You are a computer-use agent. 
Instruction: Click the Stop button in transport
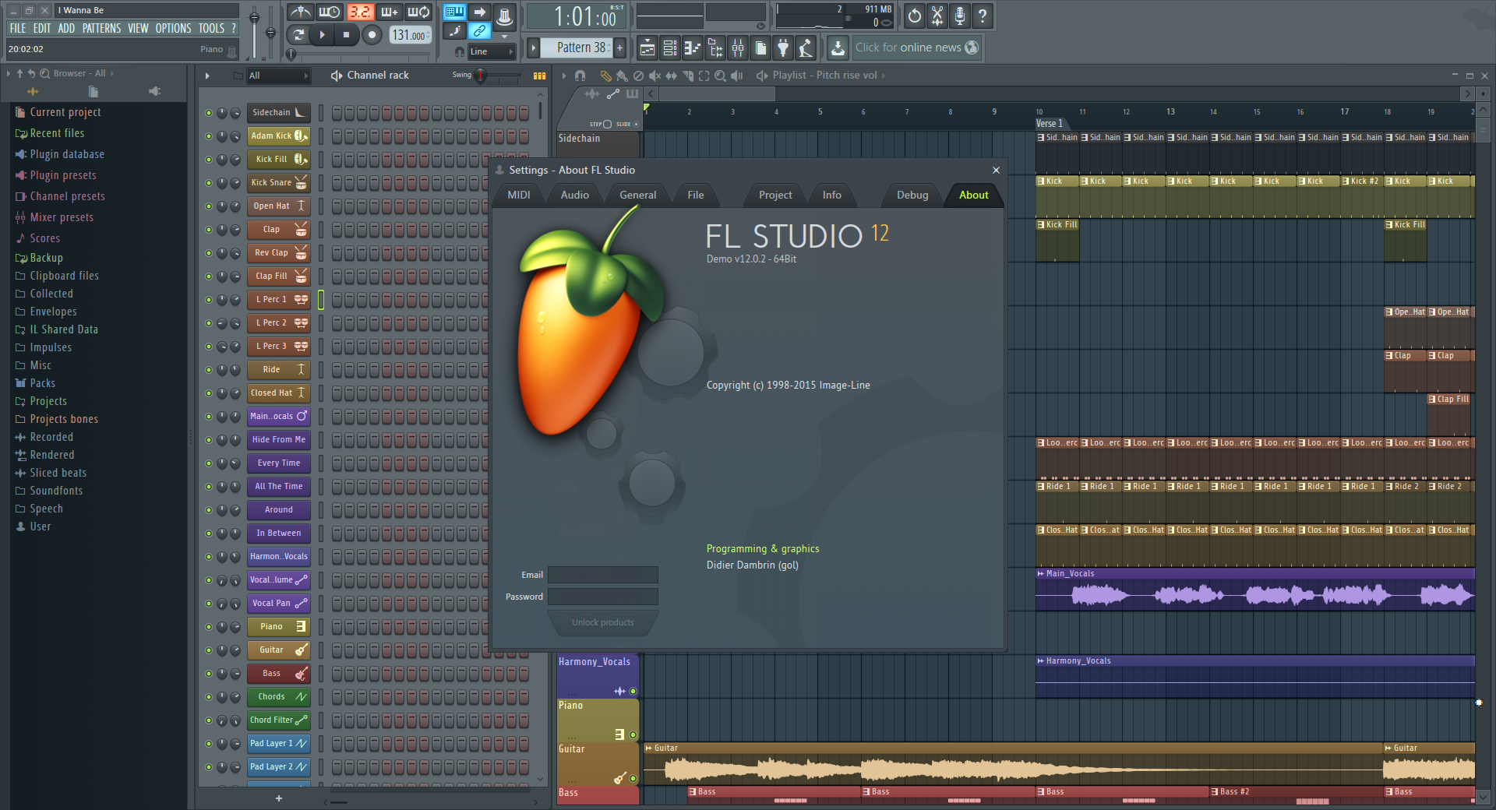click(x=347, y=34)
